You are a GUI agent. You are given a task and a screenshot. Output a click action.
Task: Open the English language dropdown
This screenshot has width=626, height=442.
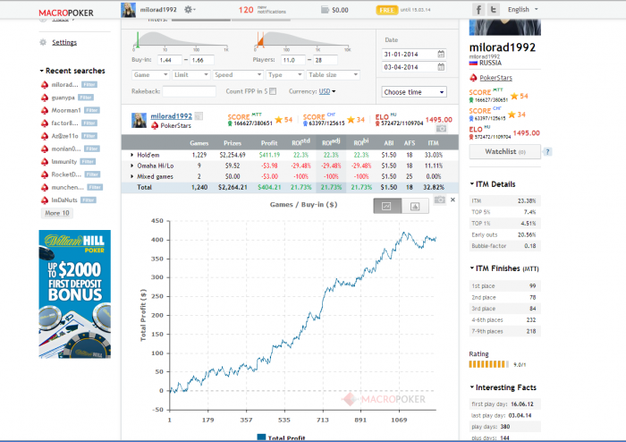click(x=522, y=9)
